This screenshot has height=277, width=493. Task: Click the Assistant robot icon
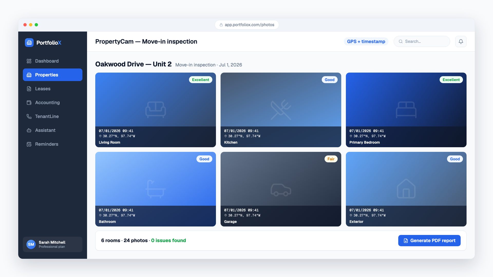29,130
